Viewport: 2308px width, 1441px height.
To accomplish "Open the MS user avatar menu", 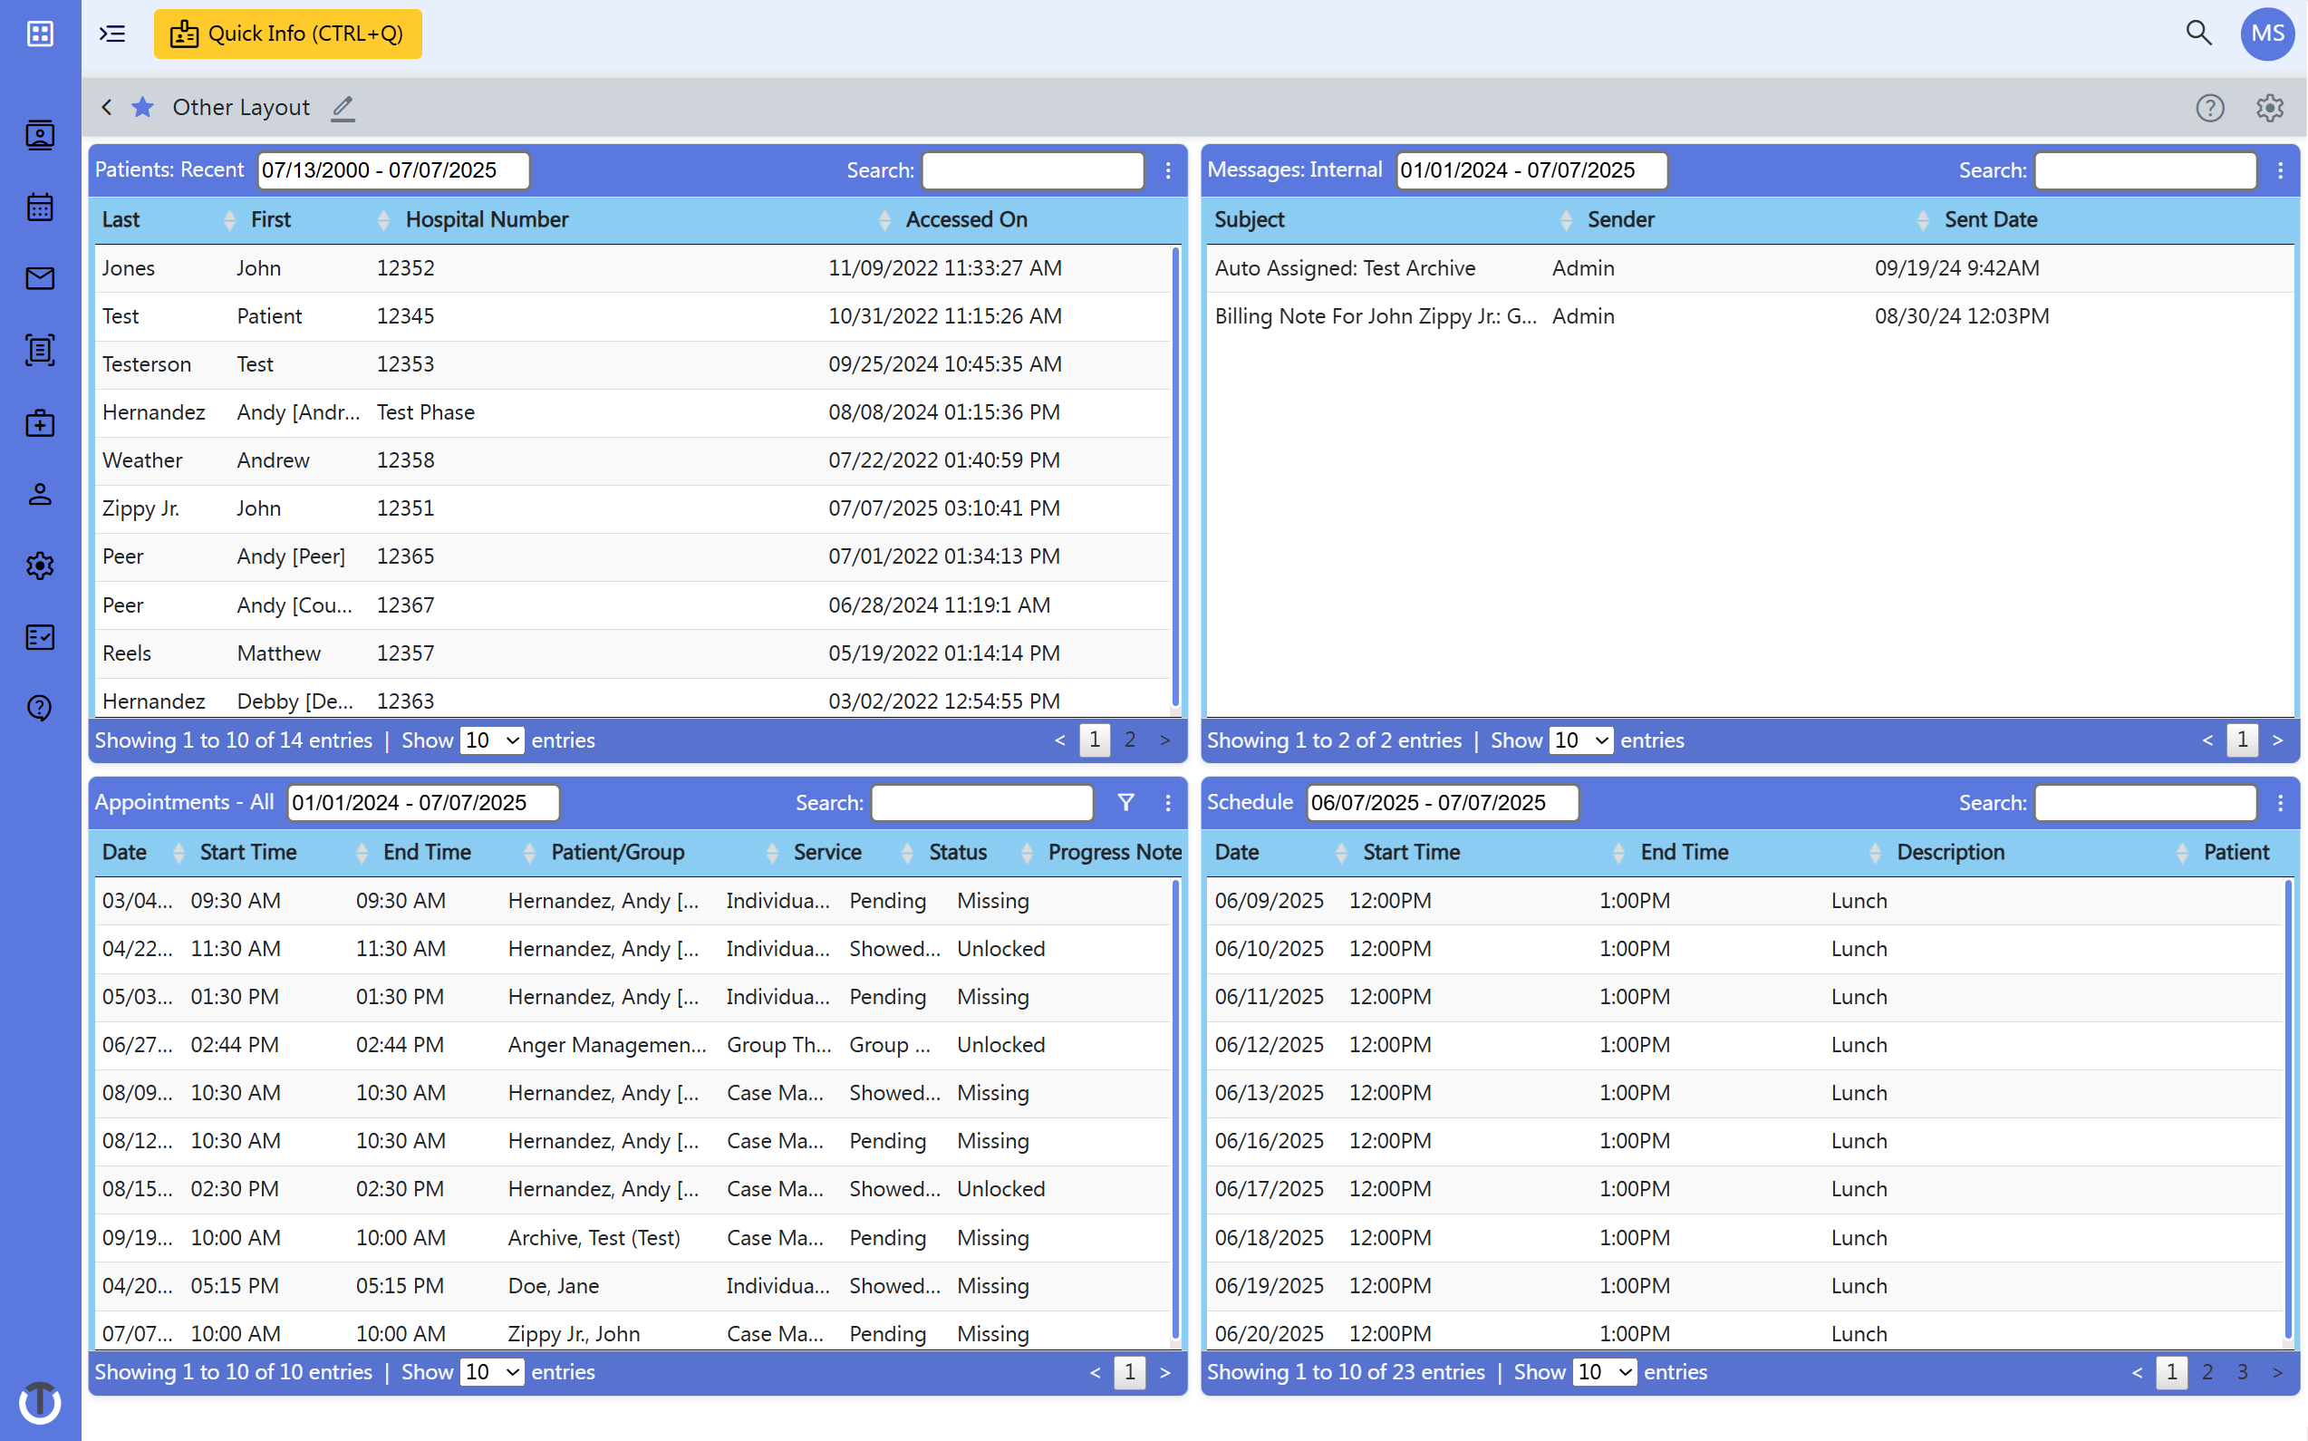I will pyautogui.click(x=2267, y=34).
